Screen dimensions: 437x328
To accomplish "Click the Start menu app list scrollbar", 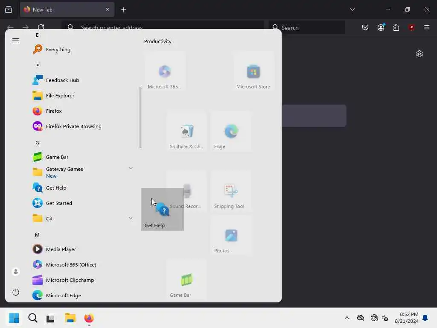I will point(140,118).
